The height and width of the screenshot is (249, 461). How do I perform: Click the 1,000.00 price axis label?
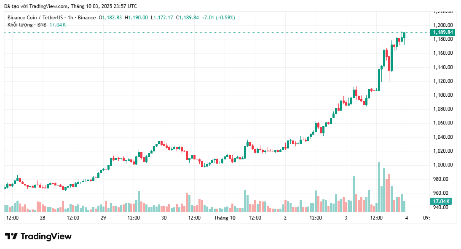click(x=444, y=165)
